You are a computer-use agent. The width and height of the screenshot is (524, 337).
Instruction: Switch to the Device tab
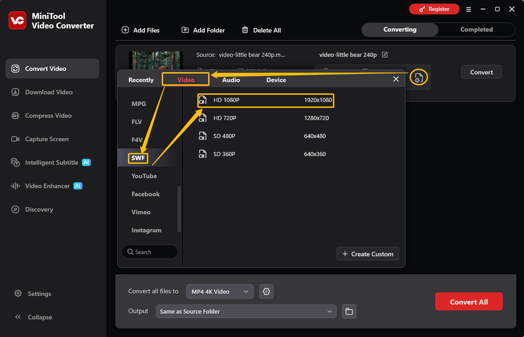(x=276, y=80)
